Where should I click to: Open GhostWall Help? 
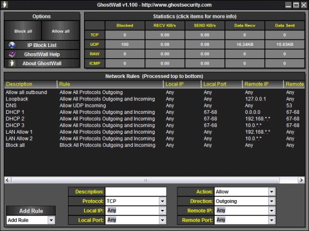pyautogui.click(x=42, y=54)
